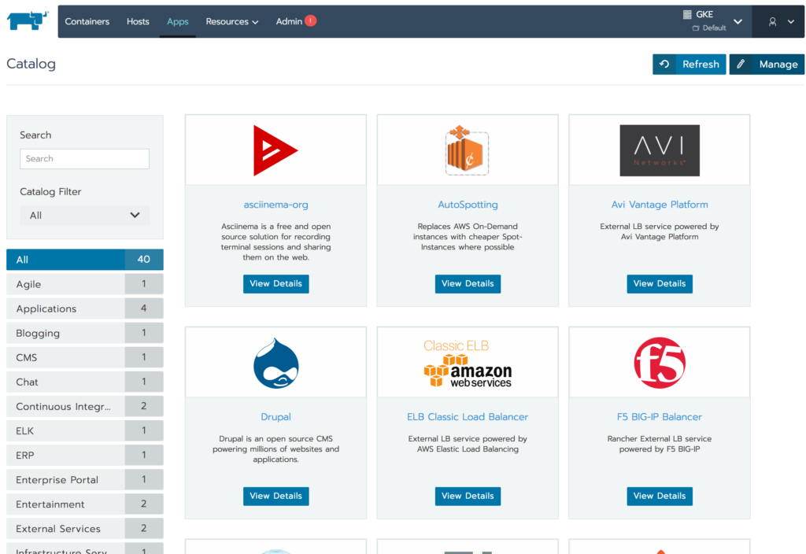Filter by the Blogging category
806x554 pixels.
point(85,333)
